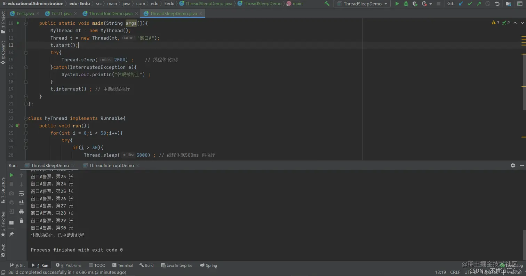Click the Build project hammer icon
The image size is (526, 276).
[327, 4]
